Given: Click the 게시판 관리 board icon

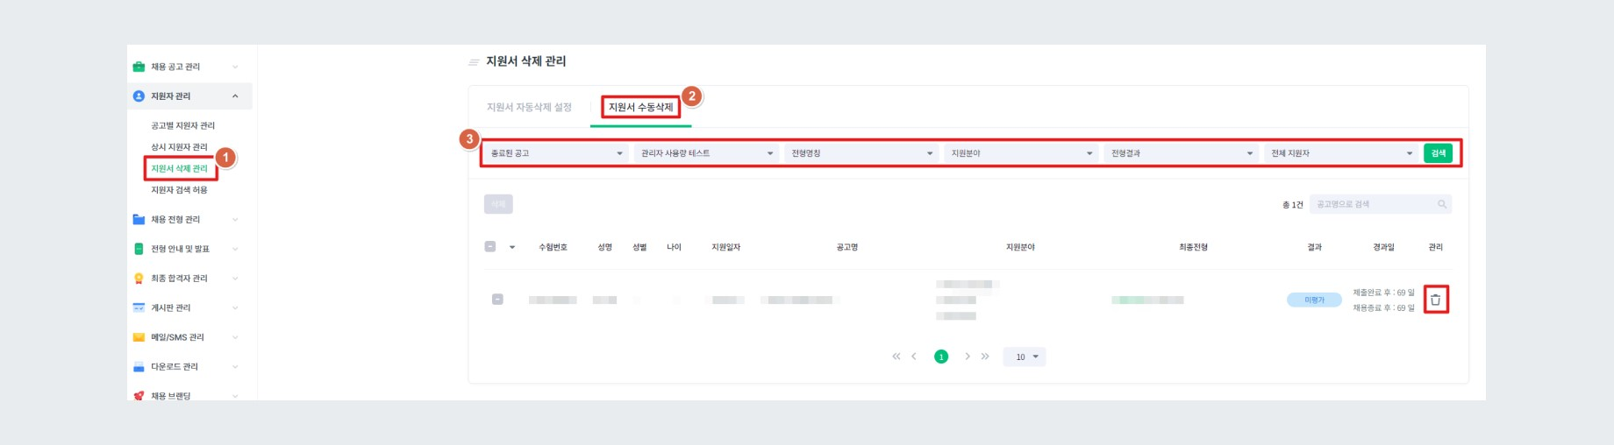Looking at the screenshot, I should click(x=139, y=307).
